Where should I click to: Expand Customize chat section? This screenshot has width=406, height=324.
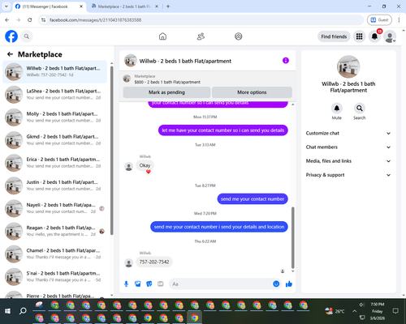(x=348, y=133)
